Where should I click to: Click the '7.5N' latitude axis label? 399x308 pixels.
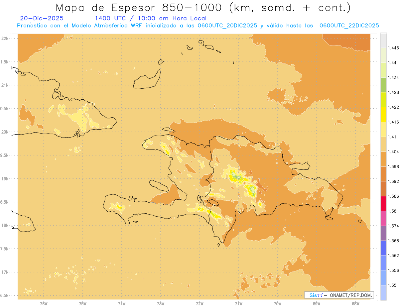tap(5, 249)
